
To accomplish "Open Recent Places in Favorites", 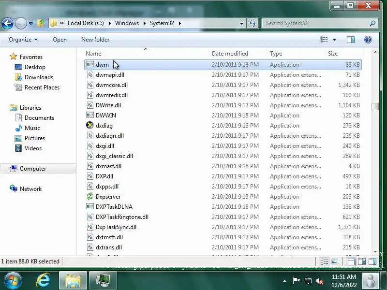I will click(42, 87).
